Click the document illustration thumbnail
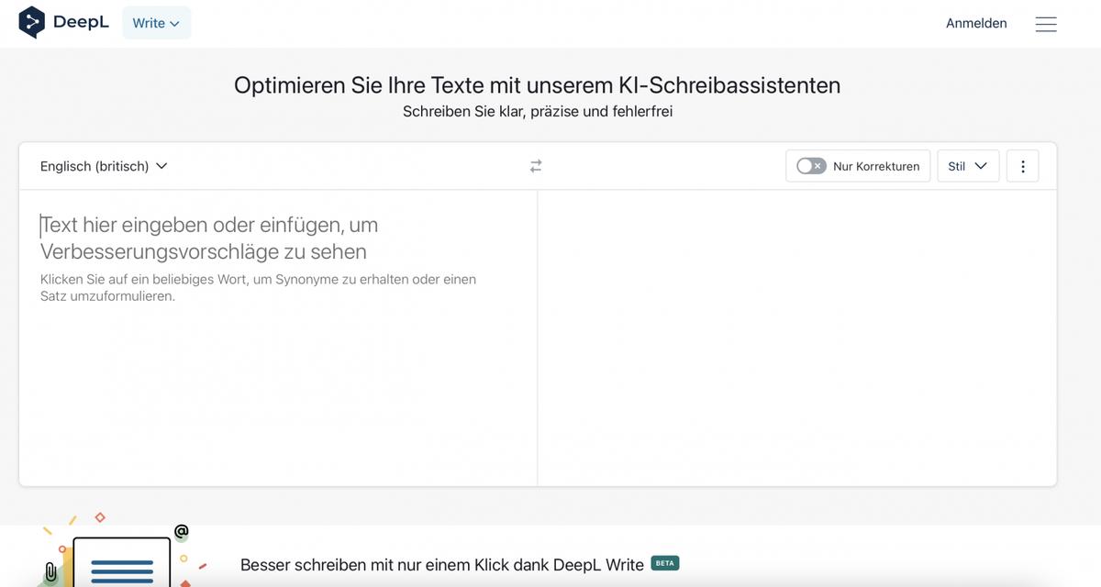Image resolution: width=1101 pixels, height=587 pixels. tap(121, 561)
